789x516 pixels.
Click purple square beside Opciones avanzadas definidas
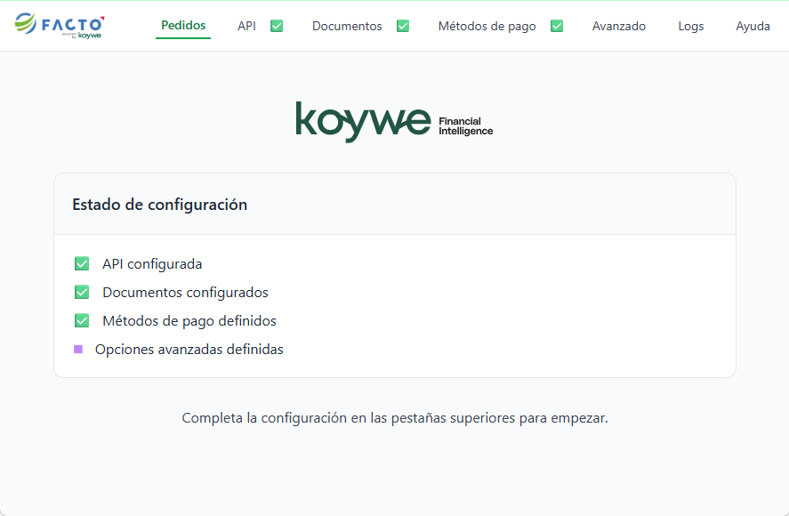coord(78,349)
